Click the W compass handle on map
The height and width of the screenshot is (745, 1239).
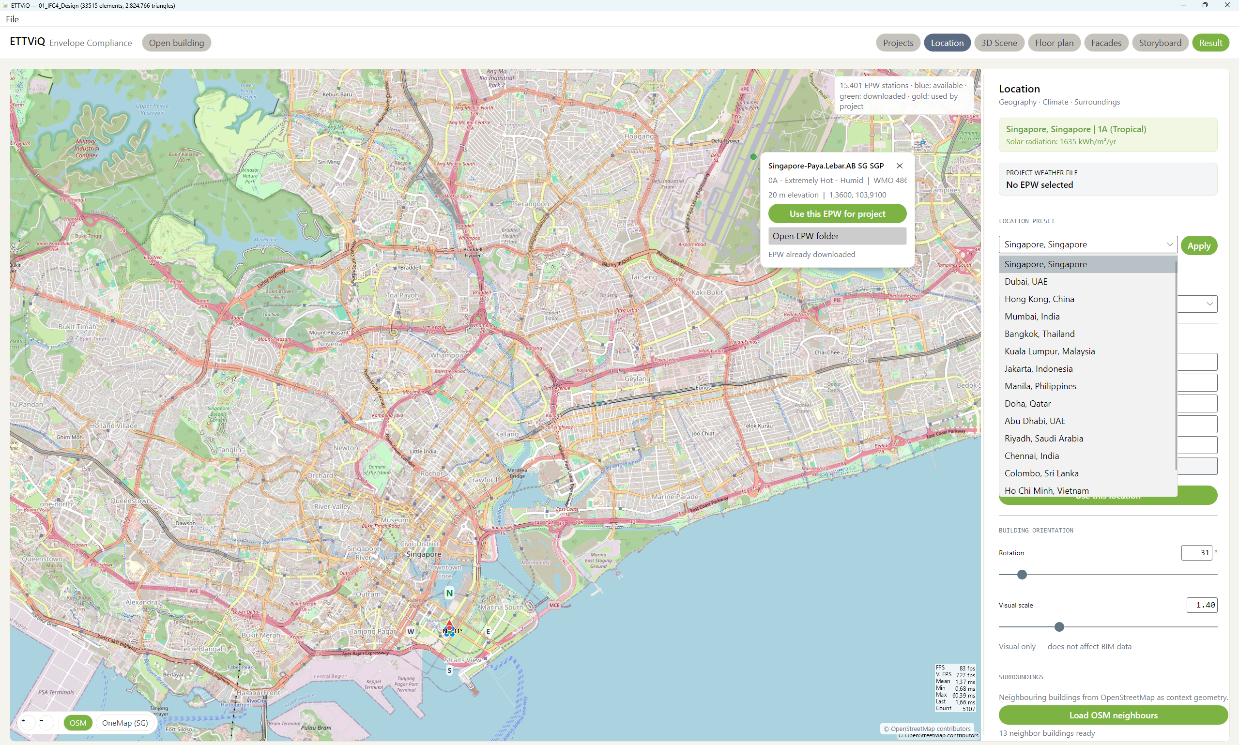tap(411, 632)
